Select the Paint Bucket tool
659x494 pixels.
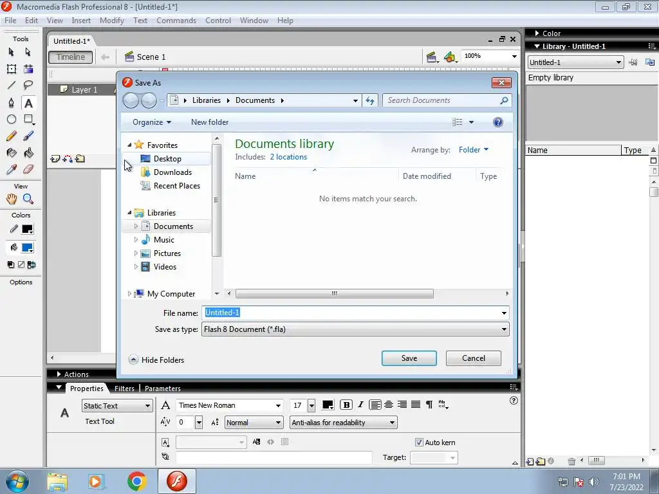click(x=28, y=153)
